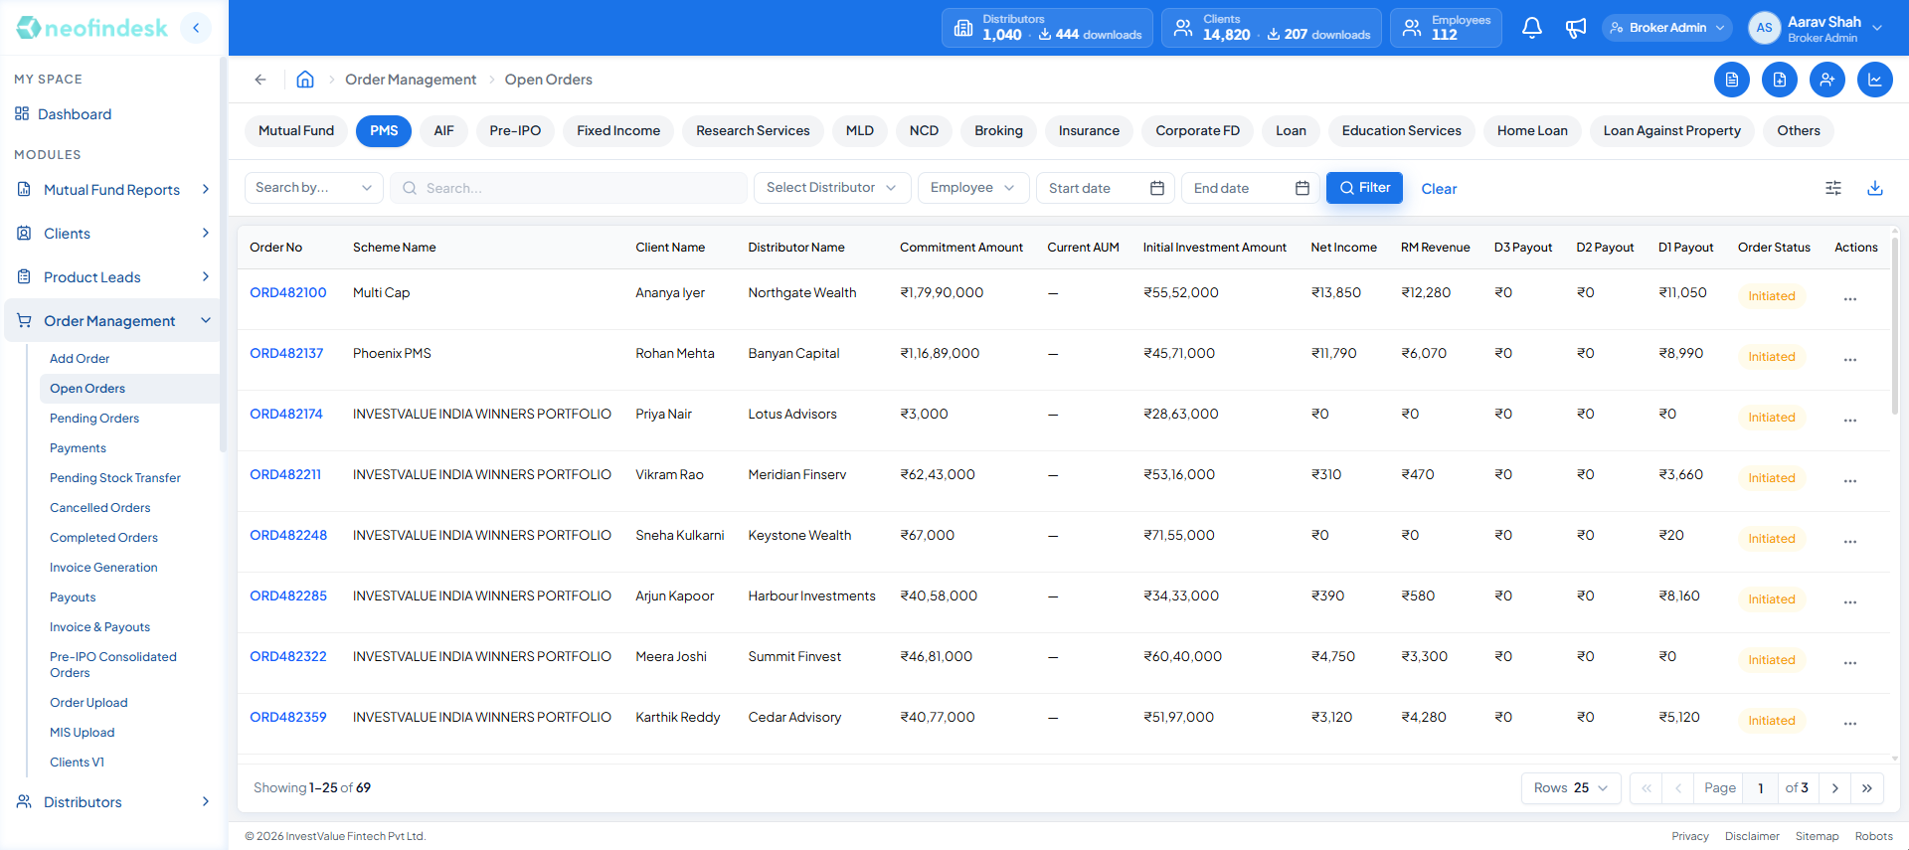Viewport: 1909px width, 850px height.
Task: Jump to the last page arrow
Action: point(1867,788)
